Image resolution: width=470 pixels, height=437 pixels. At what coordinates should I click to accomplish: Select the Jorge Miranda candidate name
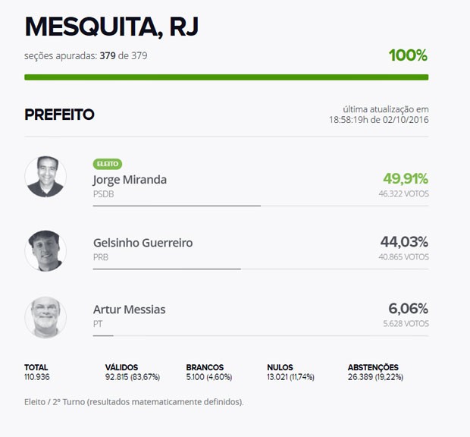[130, 180]
